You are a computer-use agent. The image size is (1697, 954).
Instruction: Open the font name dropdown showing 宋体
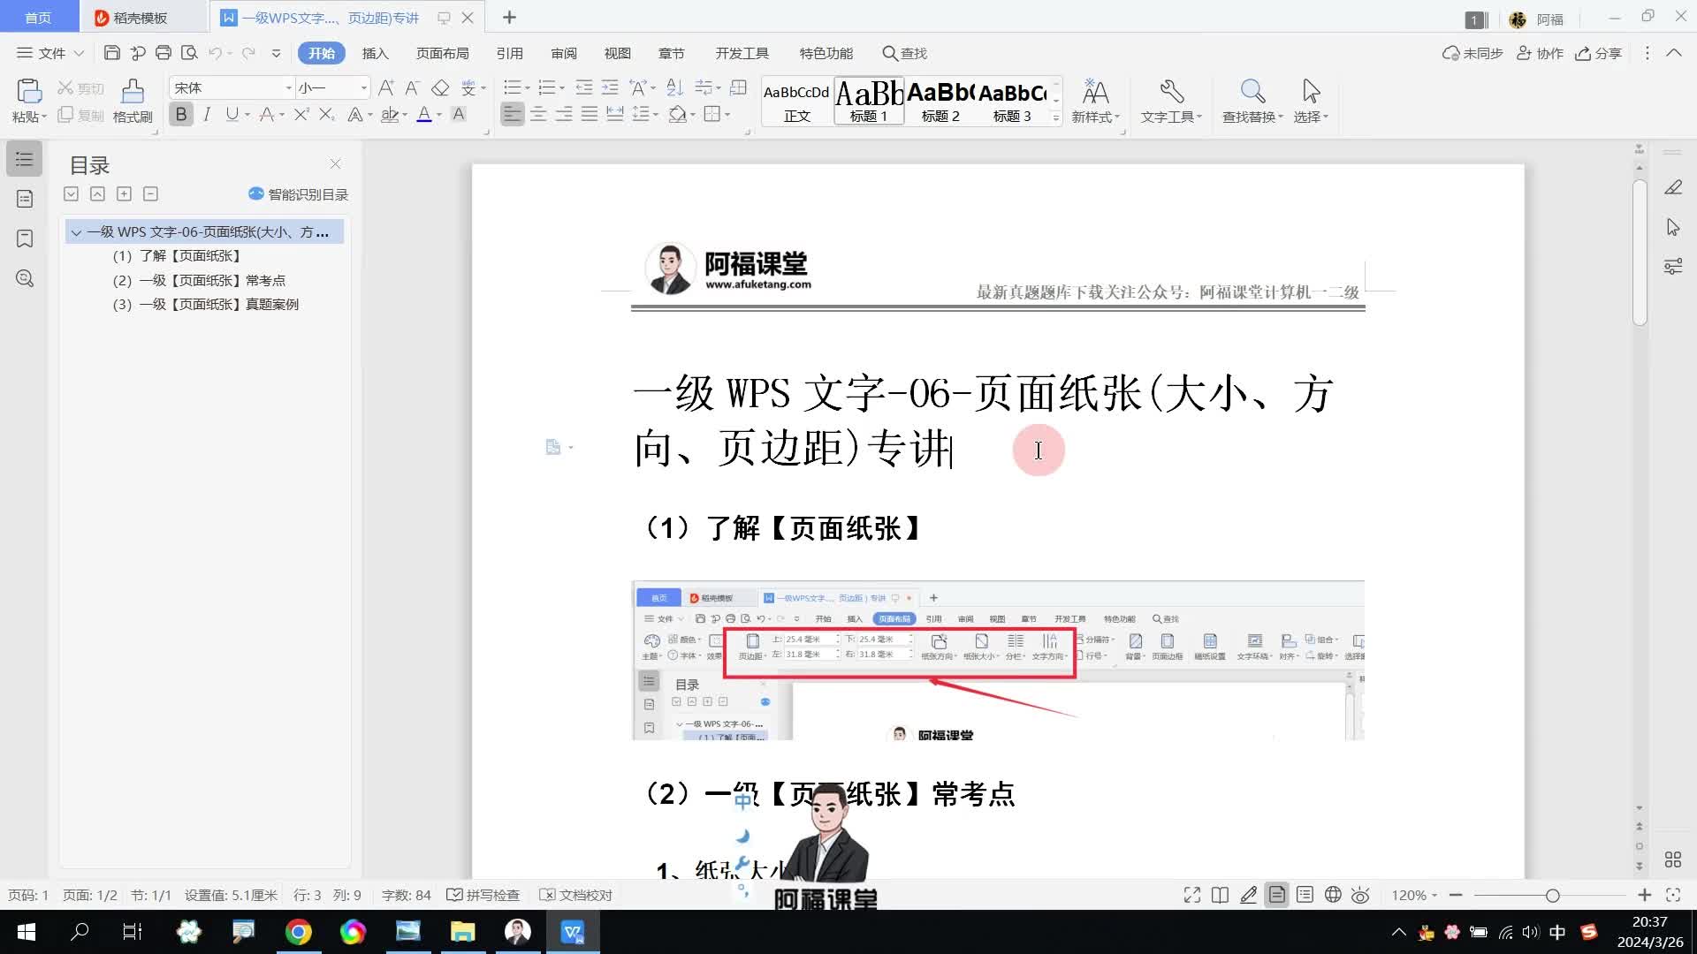[288, 87]
